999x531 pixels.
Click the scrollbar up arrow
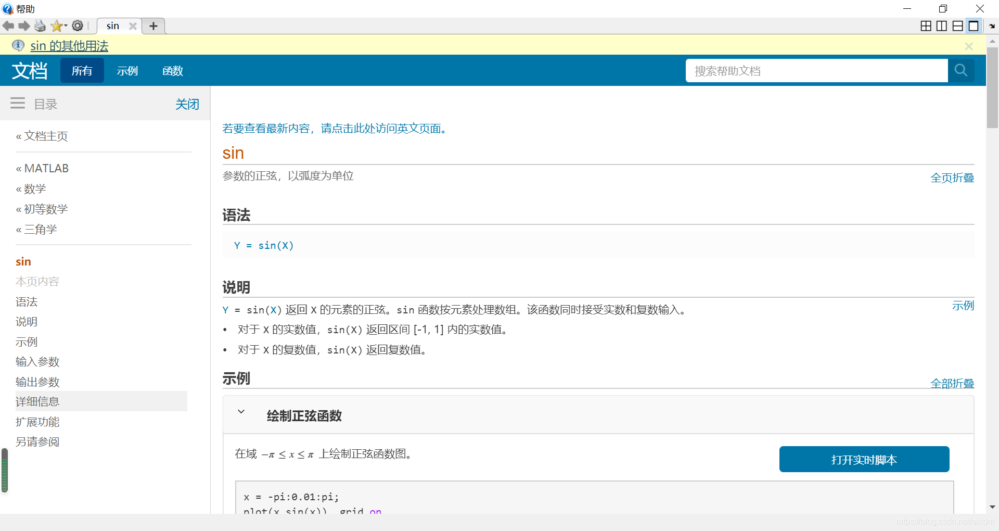coord(992,41)
